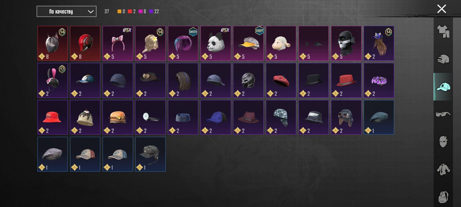Close the inventory screen with X
The height and width of the screenshot is (207, 461).
click(x=441, y=9)
